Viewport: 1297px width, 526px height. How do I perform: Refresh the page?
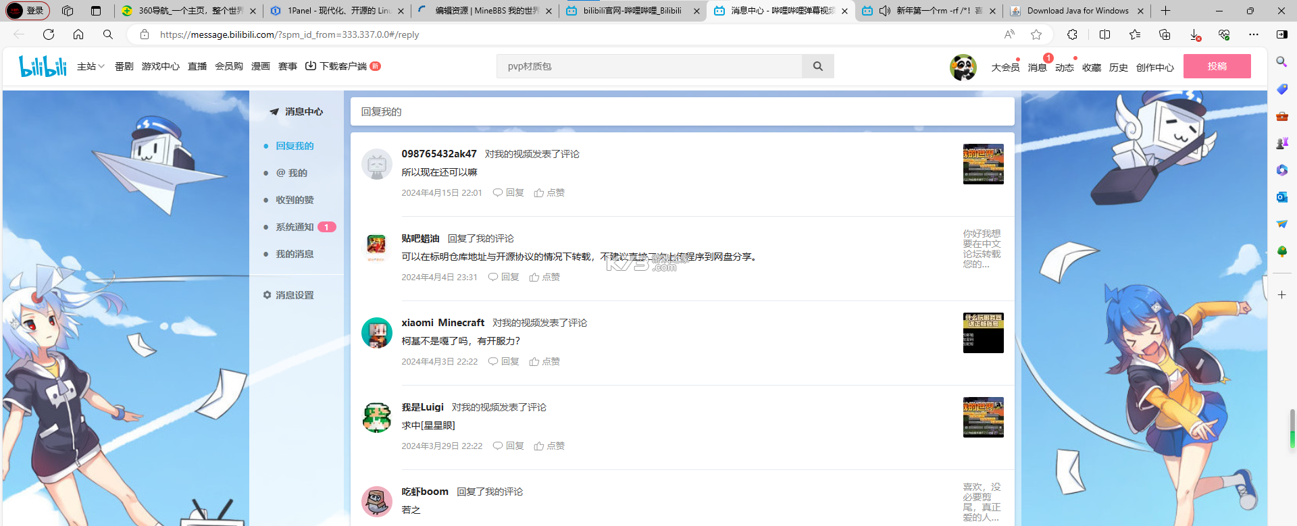(49, 34)
